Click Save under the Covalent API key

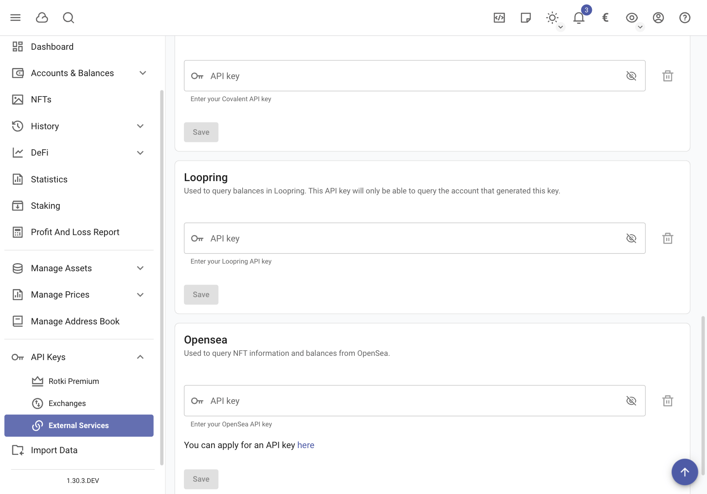click(x=201, y=132)
